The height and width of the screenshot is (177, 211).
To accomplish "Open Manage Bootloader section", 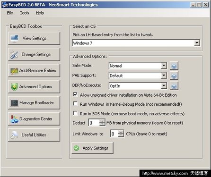I will pos(34,103).
